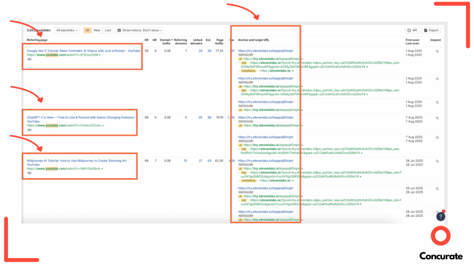Viewport: 474px width, 266px height.
Task: Click Inspect magnifier in Midjourney row
Action: (437, 161)
